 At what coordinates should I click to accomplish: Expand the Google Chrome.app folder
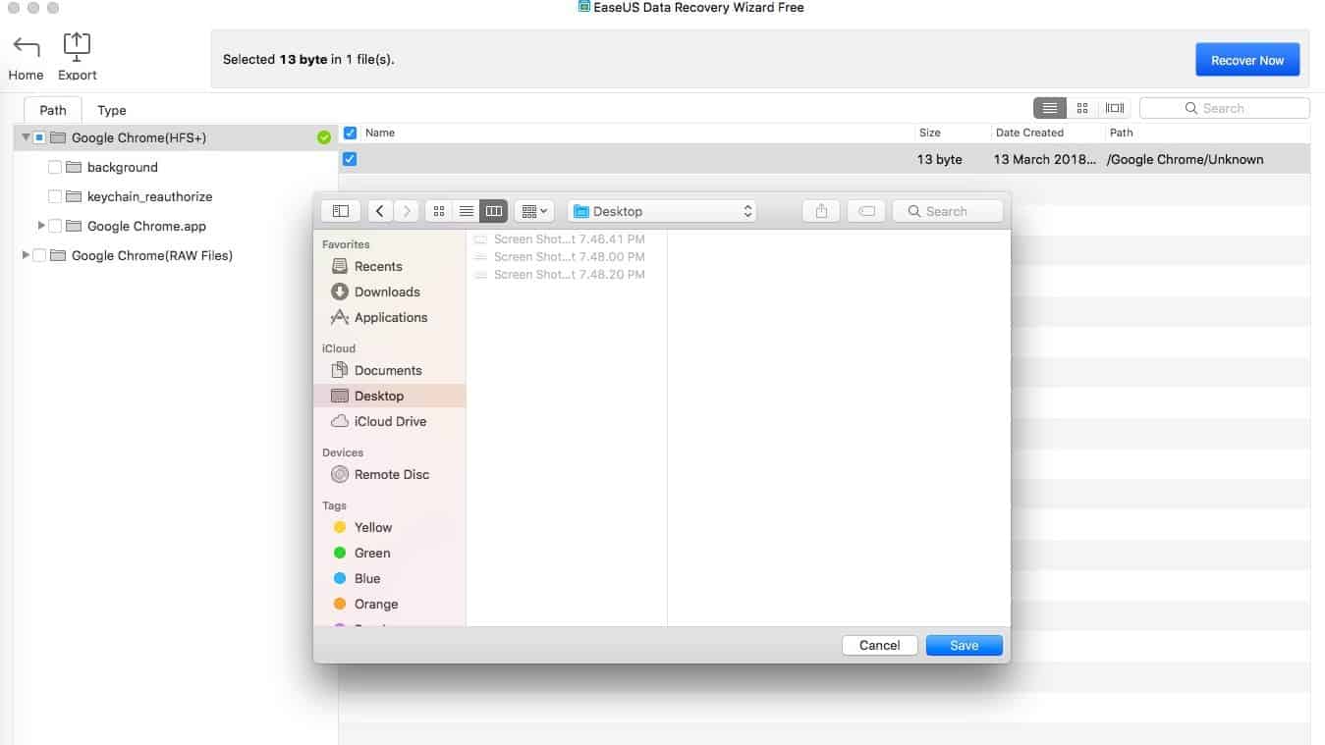point(41,226)
